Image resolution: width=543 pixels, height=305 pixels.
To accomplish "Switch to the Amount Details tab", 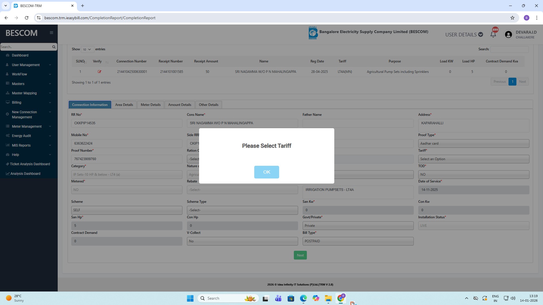I will click(180, 105).
